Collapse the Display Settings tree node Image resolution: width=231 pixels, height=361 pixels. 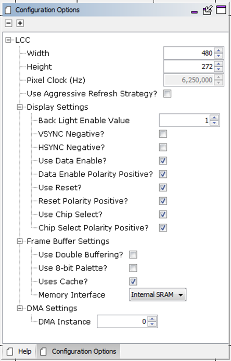pos(20,107)
